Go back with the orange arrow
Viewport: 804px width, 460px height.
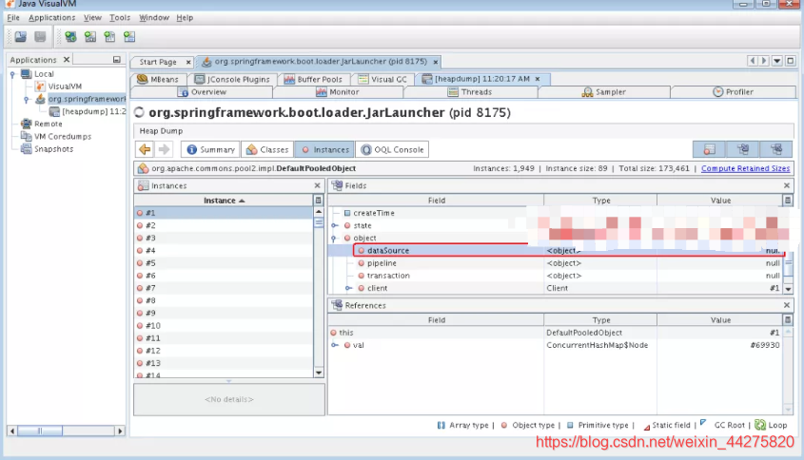[x=146, y=149]
